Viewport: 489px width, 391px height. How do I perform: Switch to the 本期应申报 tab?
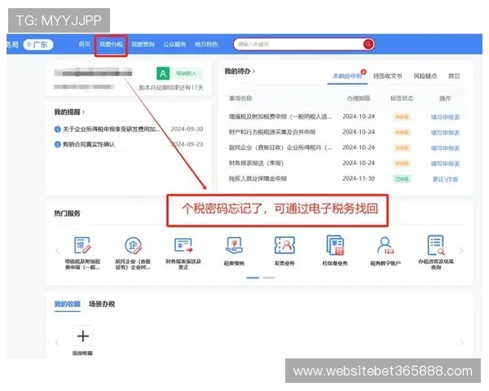pyautogui.click(x=347, y=76)
